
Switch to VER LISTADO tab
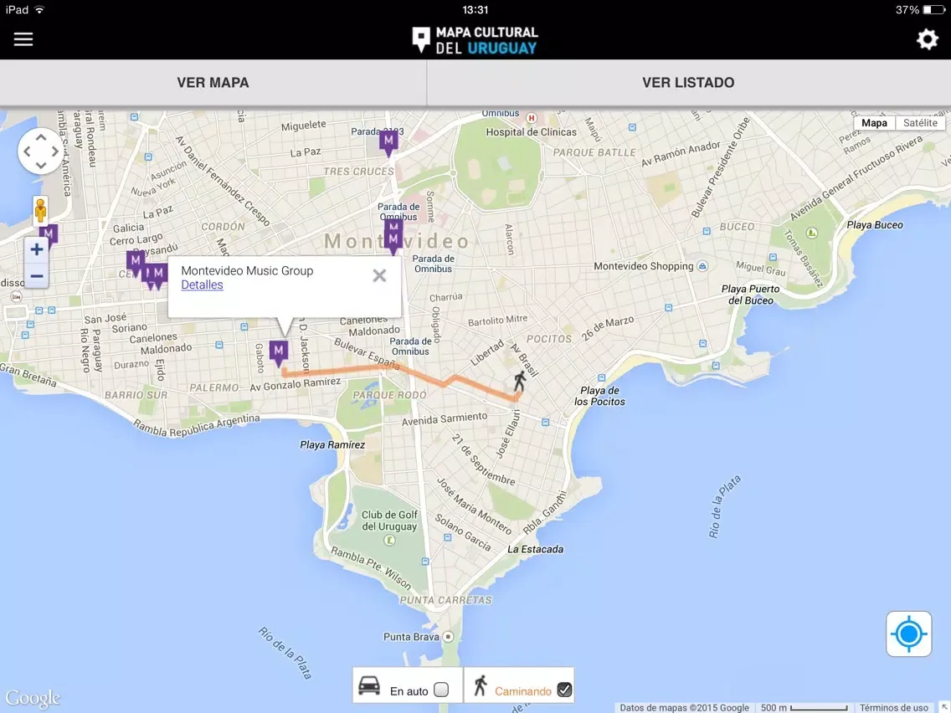point(688,83)
